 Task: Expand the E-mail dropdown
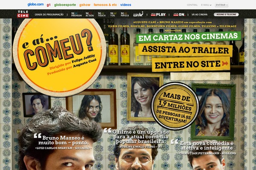(x=206, y=5)
